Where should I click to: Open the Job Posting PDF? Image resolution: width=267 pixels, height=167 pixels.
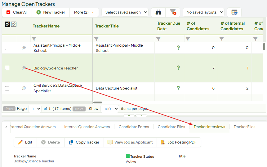point(179,142)
